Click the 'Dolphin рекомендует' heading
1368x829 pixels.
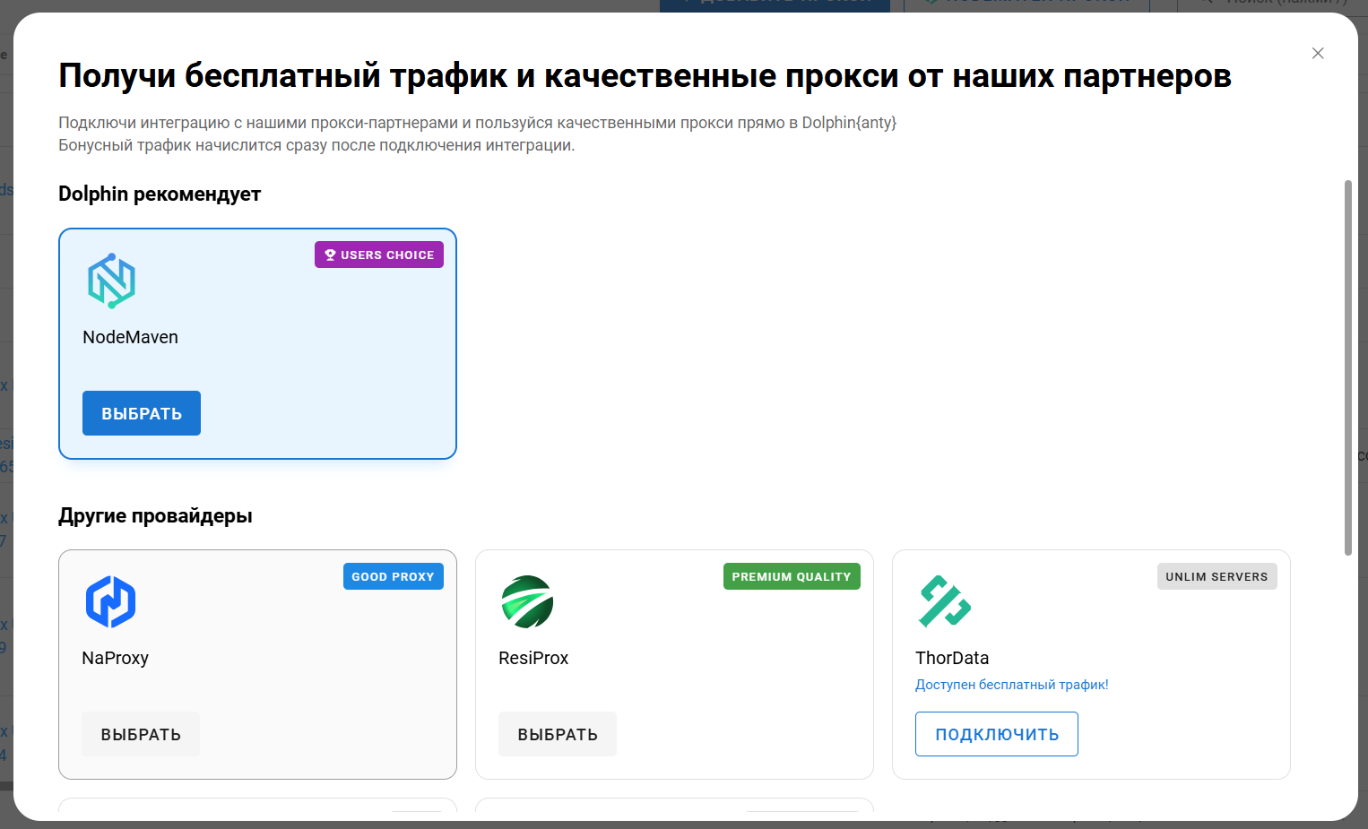click(x=160, y=194)
